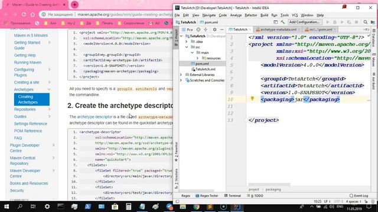Click the Stop square icon in IntelliJ toolbar
Viewport: 378px width, 212px height.
pos(356,22)
